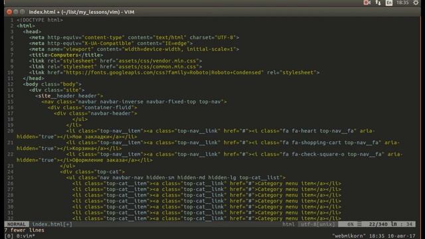The height and width of the screenshot is (239, 425).
Task: Click the site__header header line
Action: [69, 96]
